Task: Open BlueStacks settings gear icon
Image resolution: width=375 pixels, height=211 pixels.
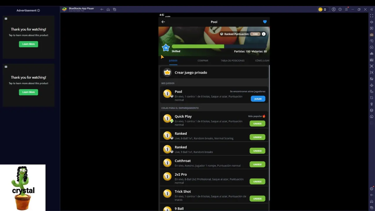Action: (x=372, y=189)
